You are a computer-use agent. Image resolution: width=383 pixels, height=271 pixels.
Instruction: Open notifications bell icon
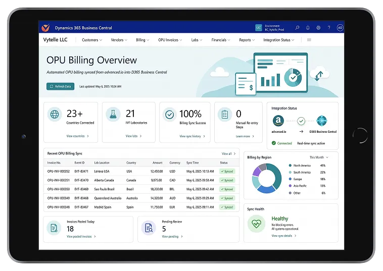pos(308,28)
